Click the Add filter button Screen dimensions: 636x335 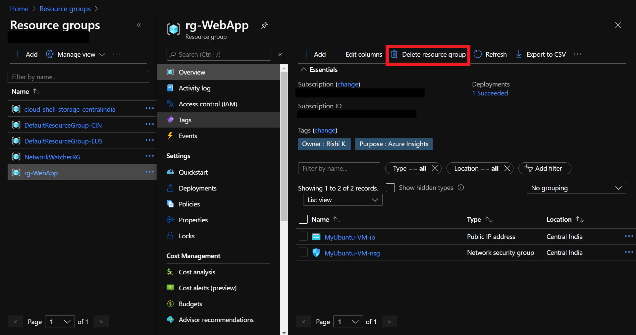click(x=544, y=168)
